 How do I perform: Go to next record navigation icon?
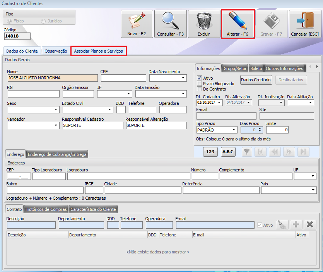(289, 152)
